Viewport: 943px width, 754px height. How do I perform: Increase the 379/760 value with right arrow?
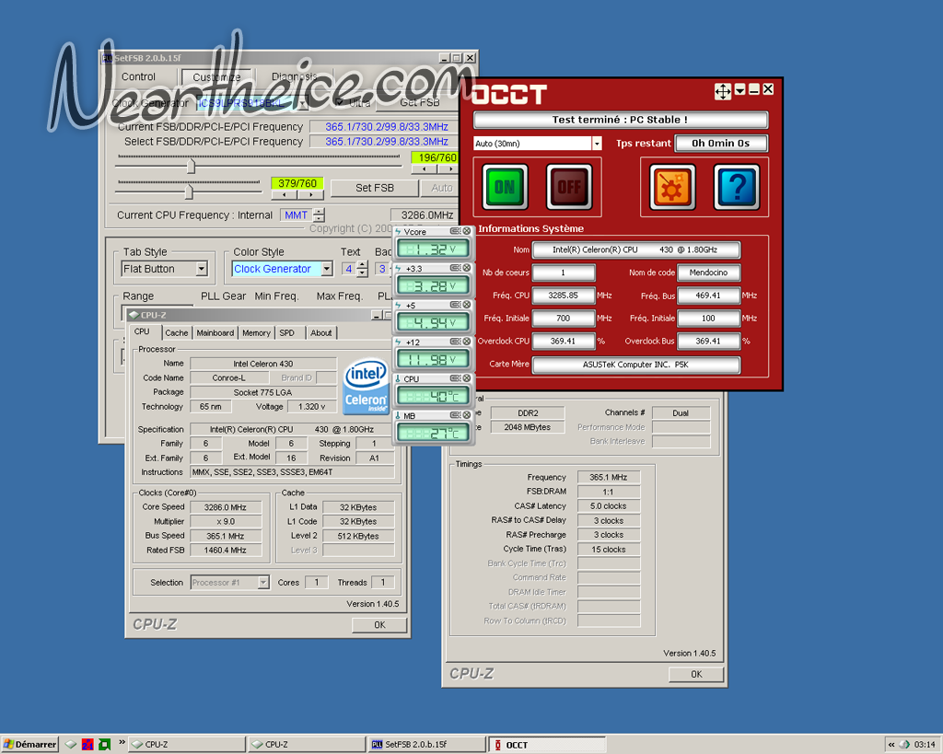click(x=311, y=195)
